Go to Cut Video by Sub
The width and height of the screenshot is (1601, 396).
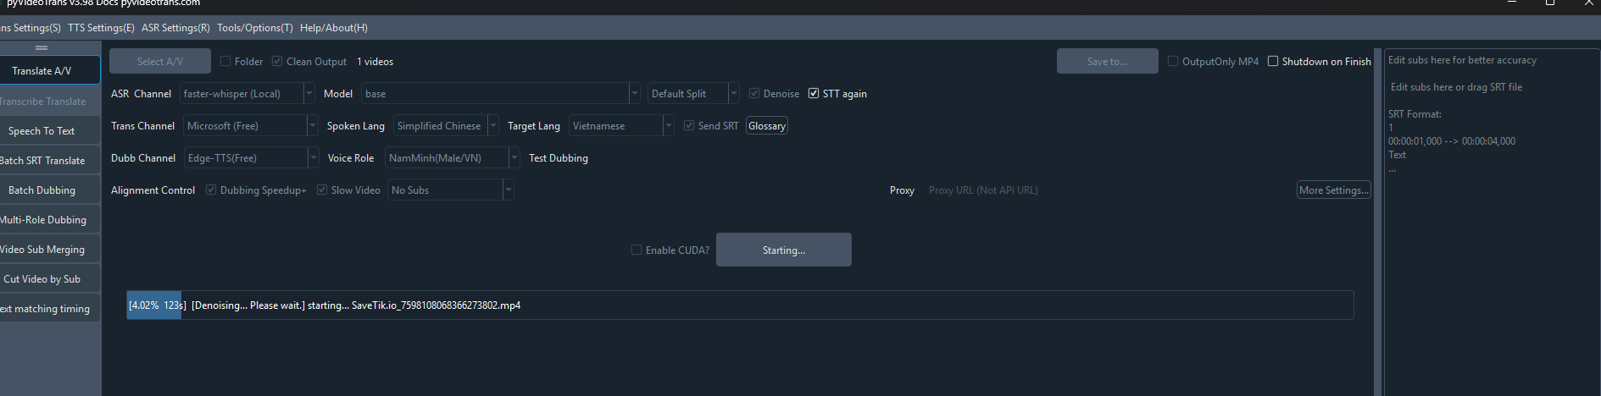click(x=42, y=279)
